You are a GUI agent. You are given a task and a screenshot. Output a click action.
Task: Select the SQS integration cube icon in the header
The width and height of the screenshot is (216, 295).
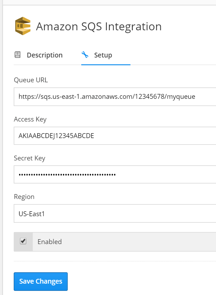tap(22, 25)
